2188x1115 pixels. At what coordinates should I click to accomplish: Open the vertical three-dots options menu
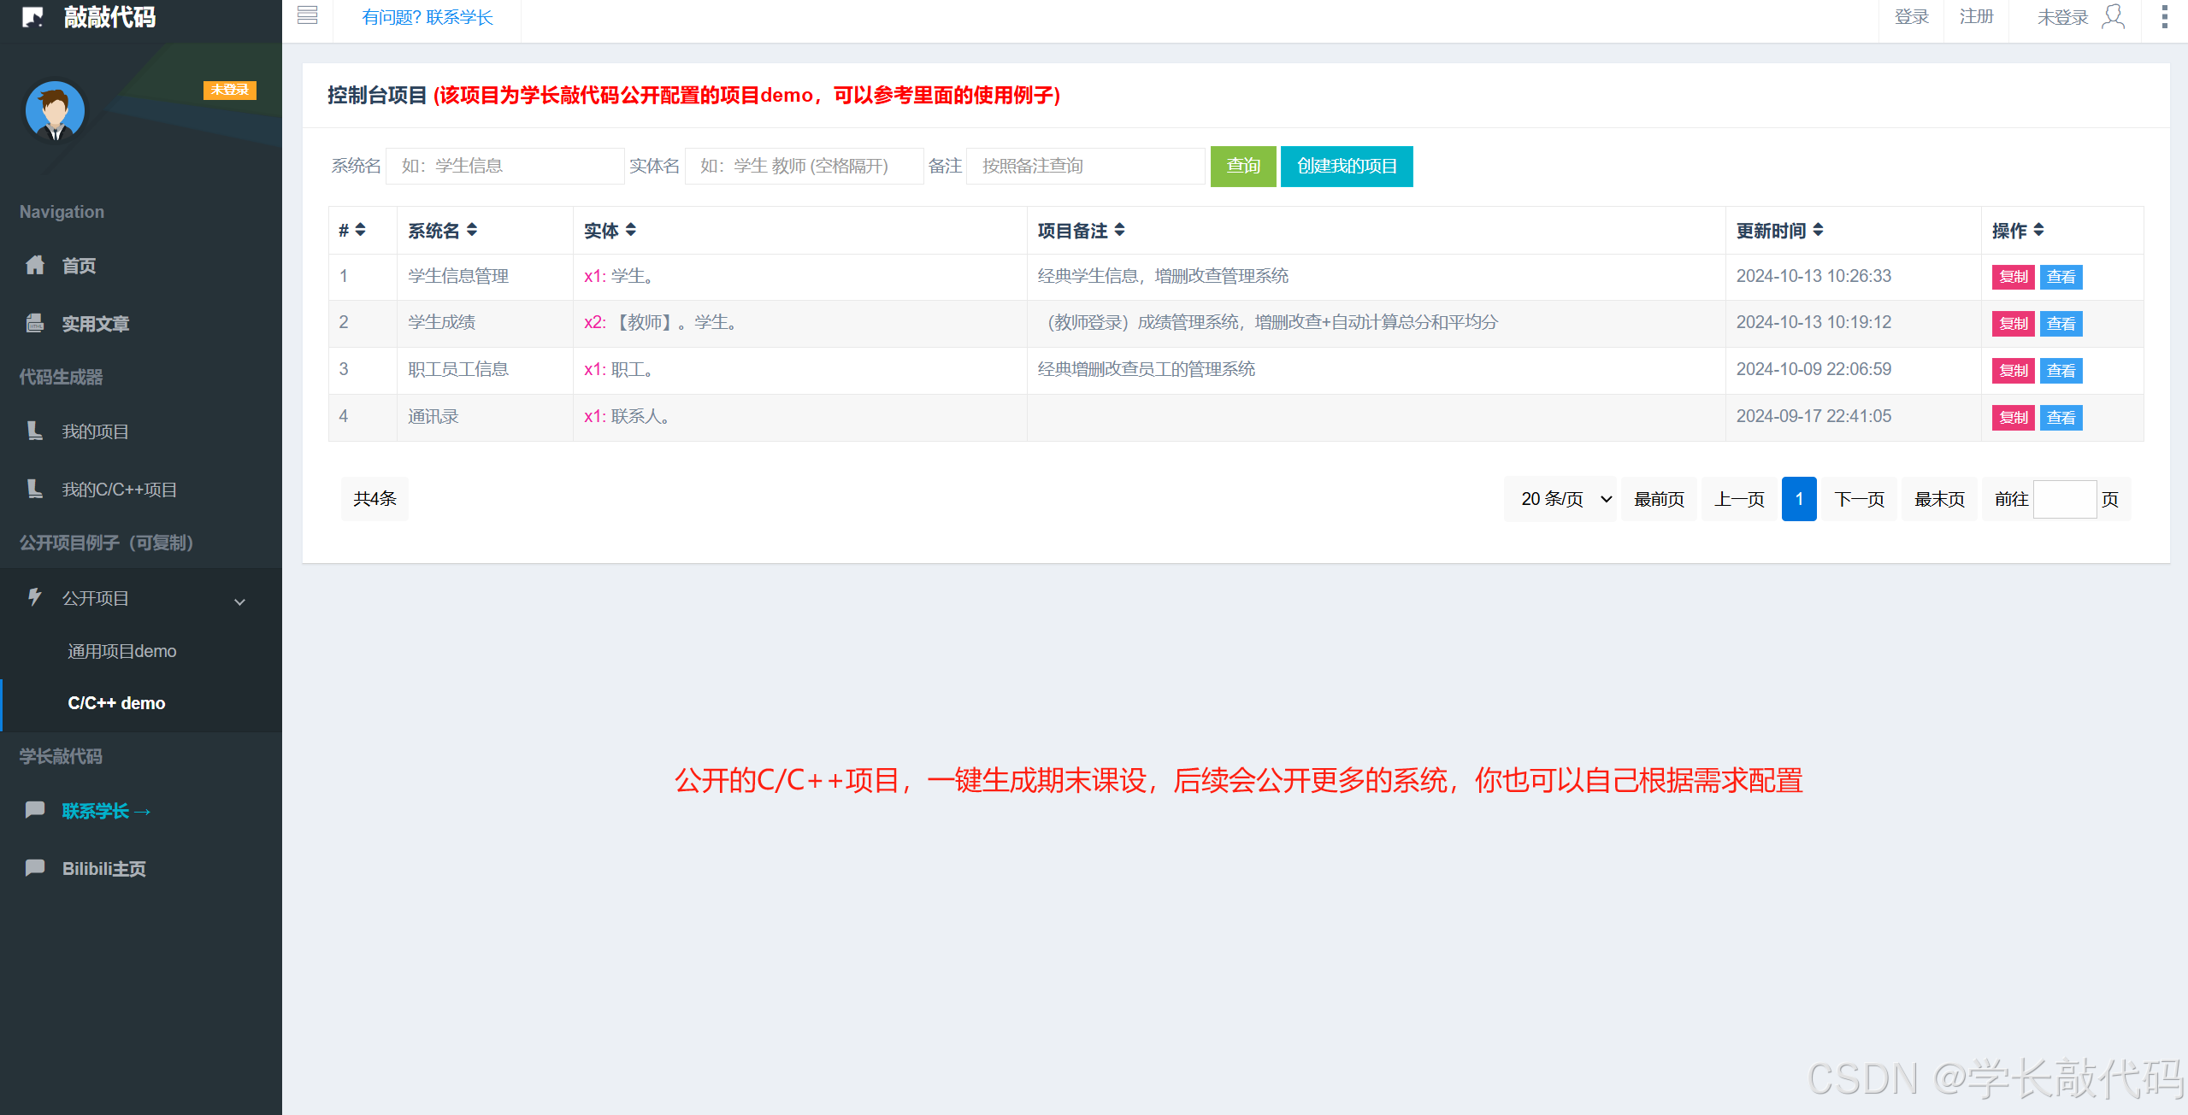point(2164,16)
